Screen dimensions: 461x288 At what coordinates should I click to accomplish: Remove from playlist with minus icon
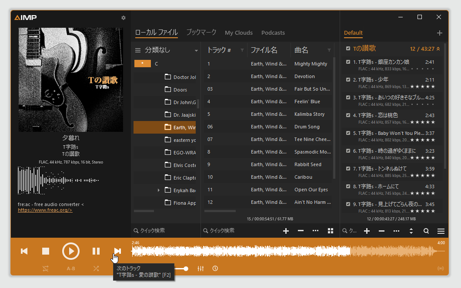pyautogui.click(x=381, y=231)
